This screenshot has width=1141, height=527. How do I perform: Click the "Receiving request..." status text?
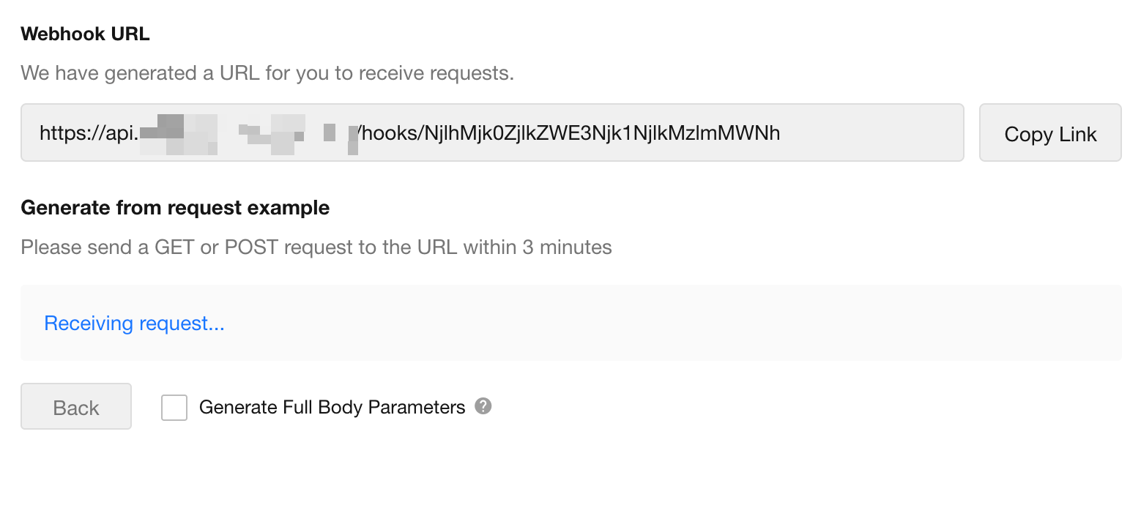[x=134, y=324]
